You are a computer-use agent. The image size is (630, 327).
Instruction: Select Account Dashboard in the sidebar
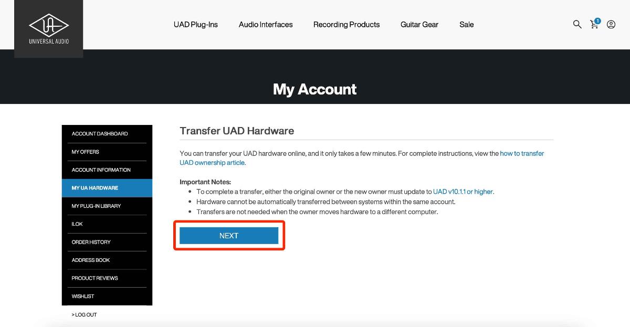100,134
